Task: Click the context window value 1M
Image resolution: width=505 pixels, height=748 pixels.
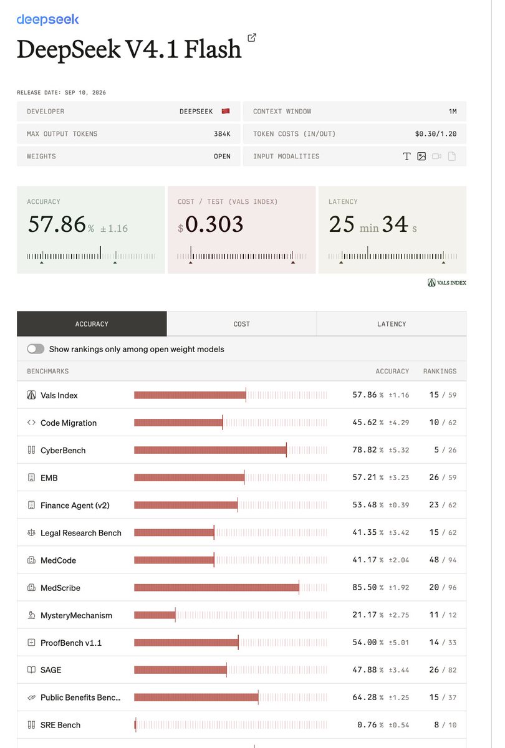Action: click(x=453, y=112)
